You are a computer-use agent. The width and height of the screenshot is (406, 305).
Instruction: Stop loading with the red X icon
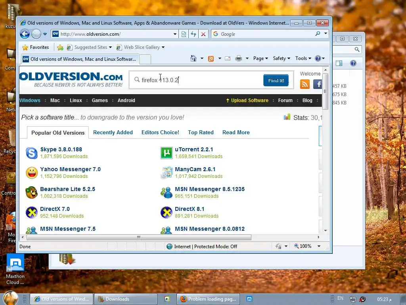click(203, 34)
